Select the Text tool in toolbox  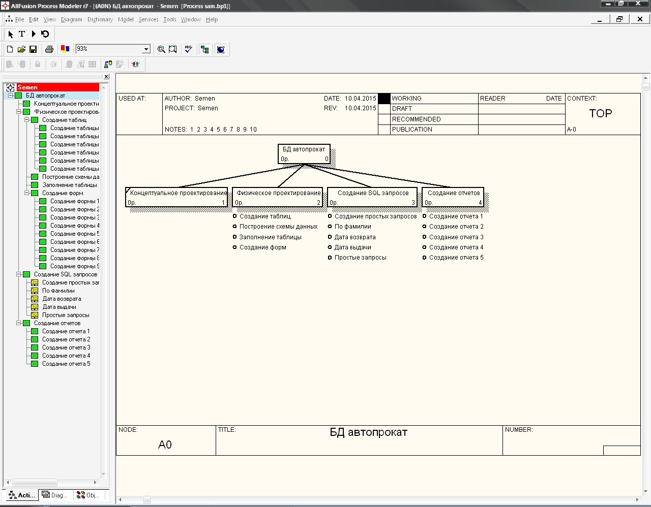coord(22,34)
